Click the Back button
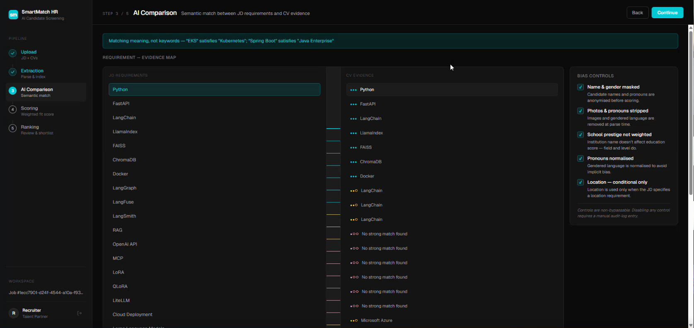The image size is (694, 328). 637,13
